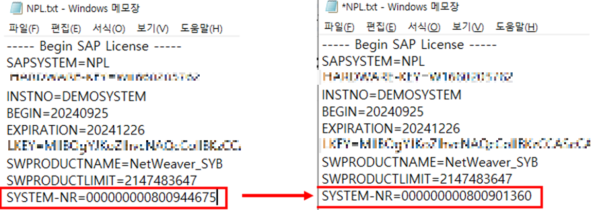Click EXPIRATION=20241226 line in right window
Screen dimensions: 596x210
point(391,128)
